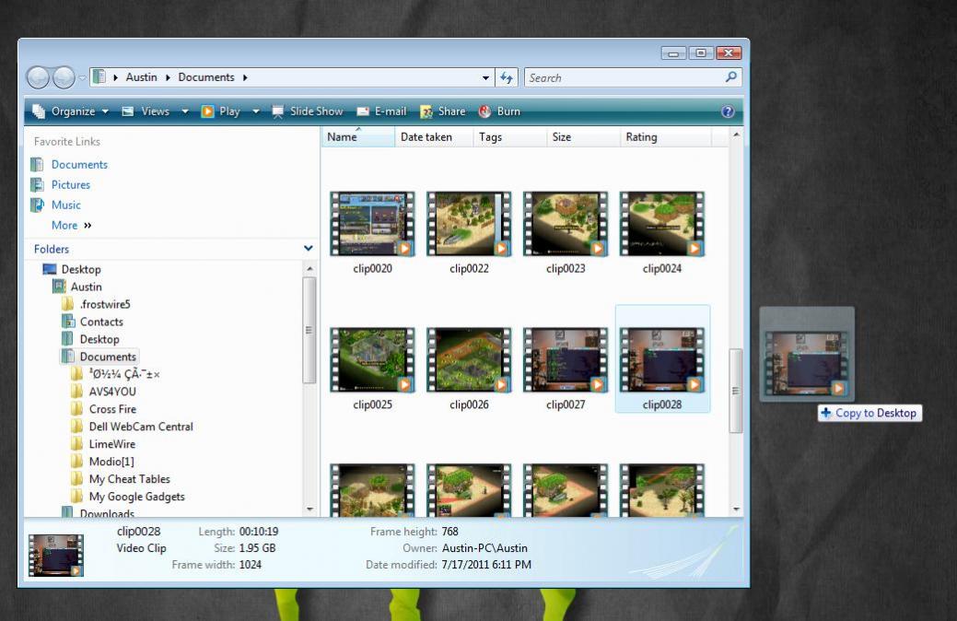
Task: Click the E-mail toolbar item
Action: pyautogui.click(x=381, y=111)
